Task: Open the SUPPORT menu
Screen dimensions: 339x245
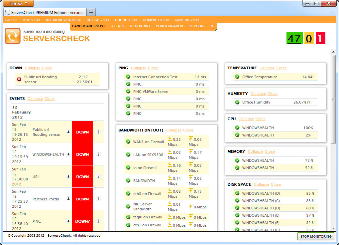Action: tap(197, 26)
